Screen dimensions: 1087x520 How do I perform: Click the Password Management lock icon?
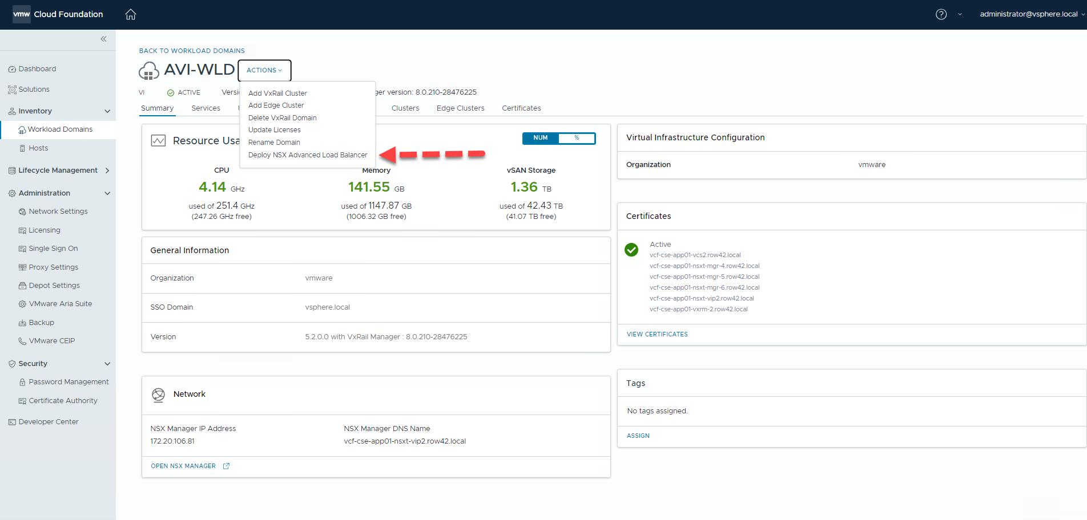coord(22,382)
